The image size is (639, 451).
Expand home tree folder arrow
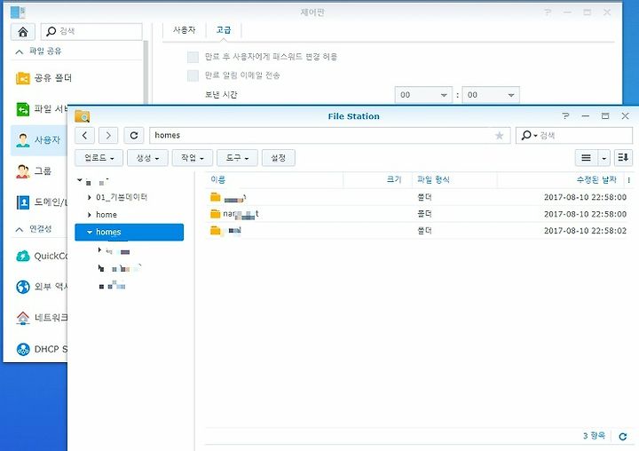90,215
